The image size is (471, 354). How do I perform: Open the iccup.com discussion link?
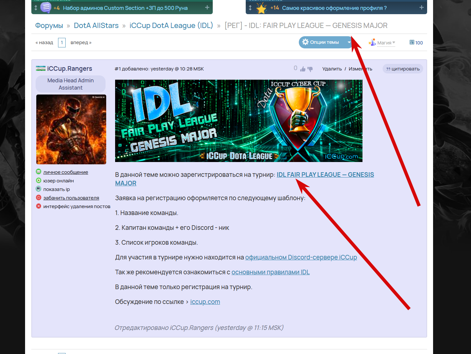click(205, 302)
